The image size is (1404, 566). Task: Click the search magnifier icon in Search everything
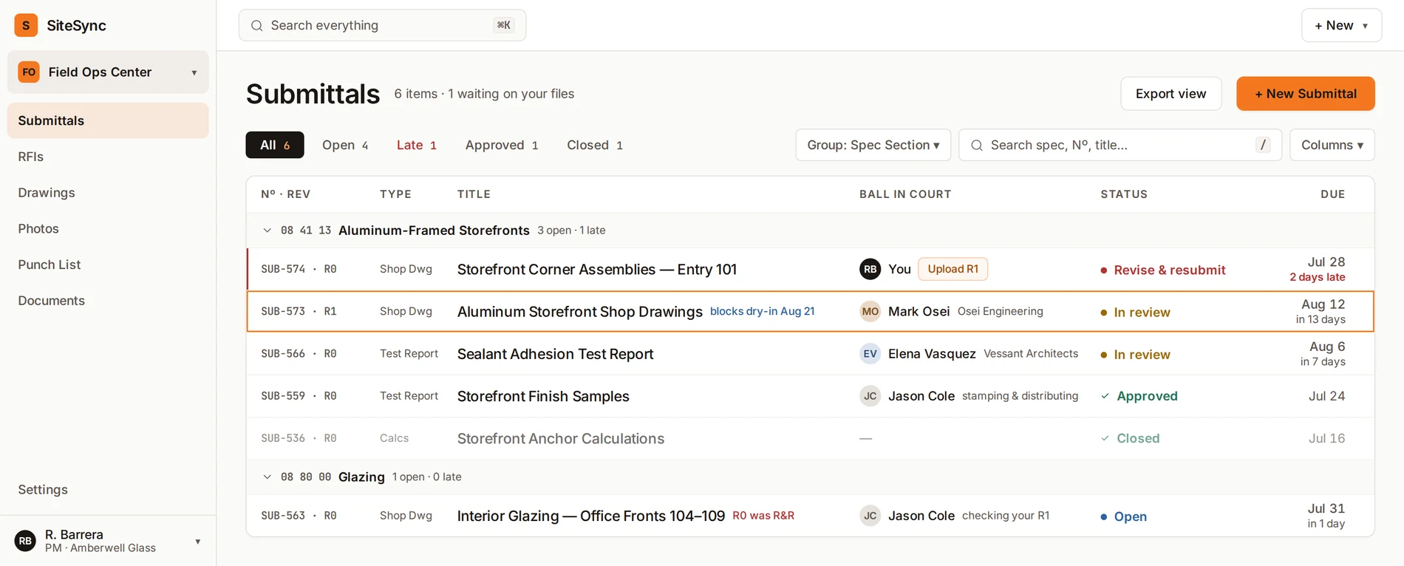point(257,26)
